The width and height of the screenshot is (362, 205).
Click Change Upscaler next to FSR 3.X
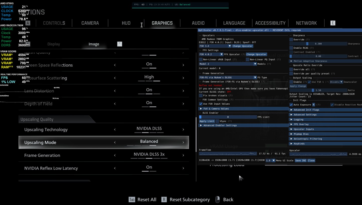243,46
